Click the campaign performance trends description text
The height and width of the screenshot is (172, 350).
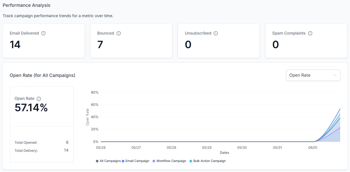[x=58, y=16]
